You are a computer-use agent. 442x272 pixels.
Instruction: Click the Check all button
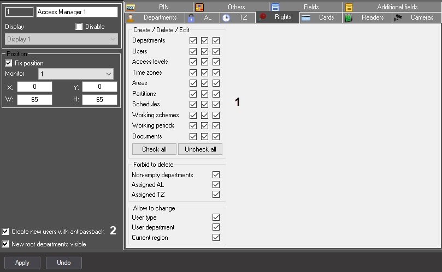pos(154,149)
